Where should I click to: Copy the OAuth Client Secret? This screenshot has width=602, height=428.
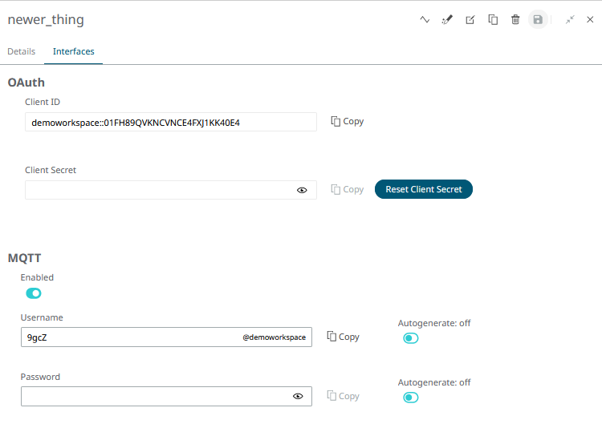click(348, 189)
